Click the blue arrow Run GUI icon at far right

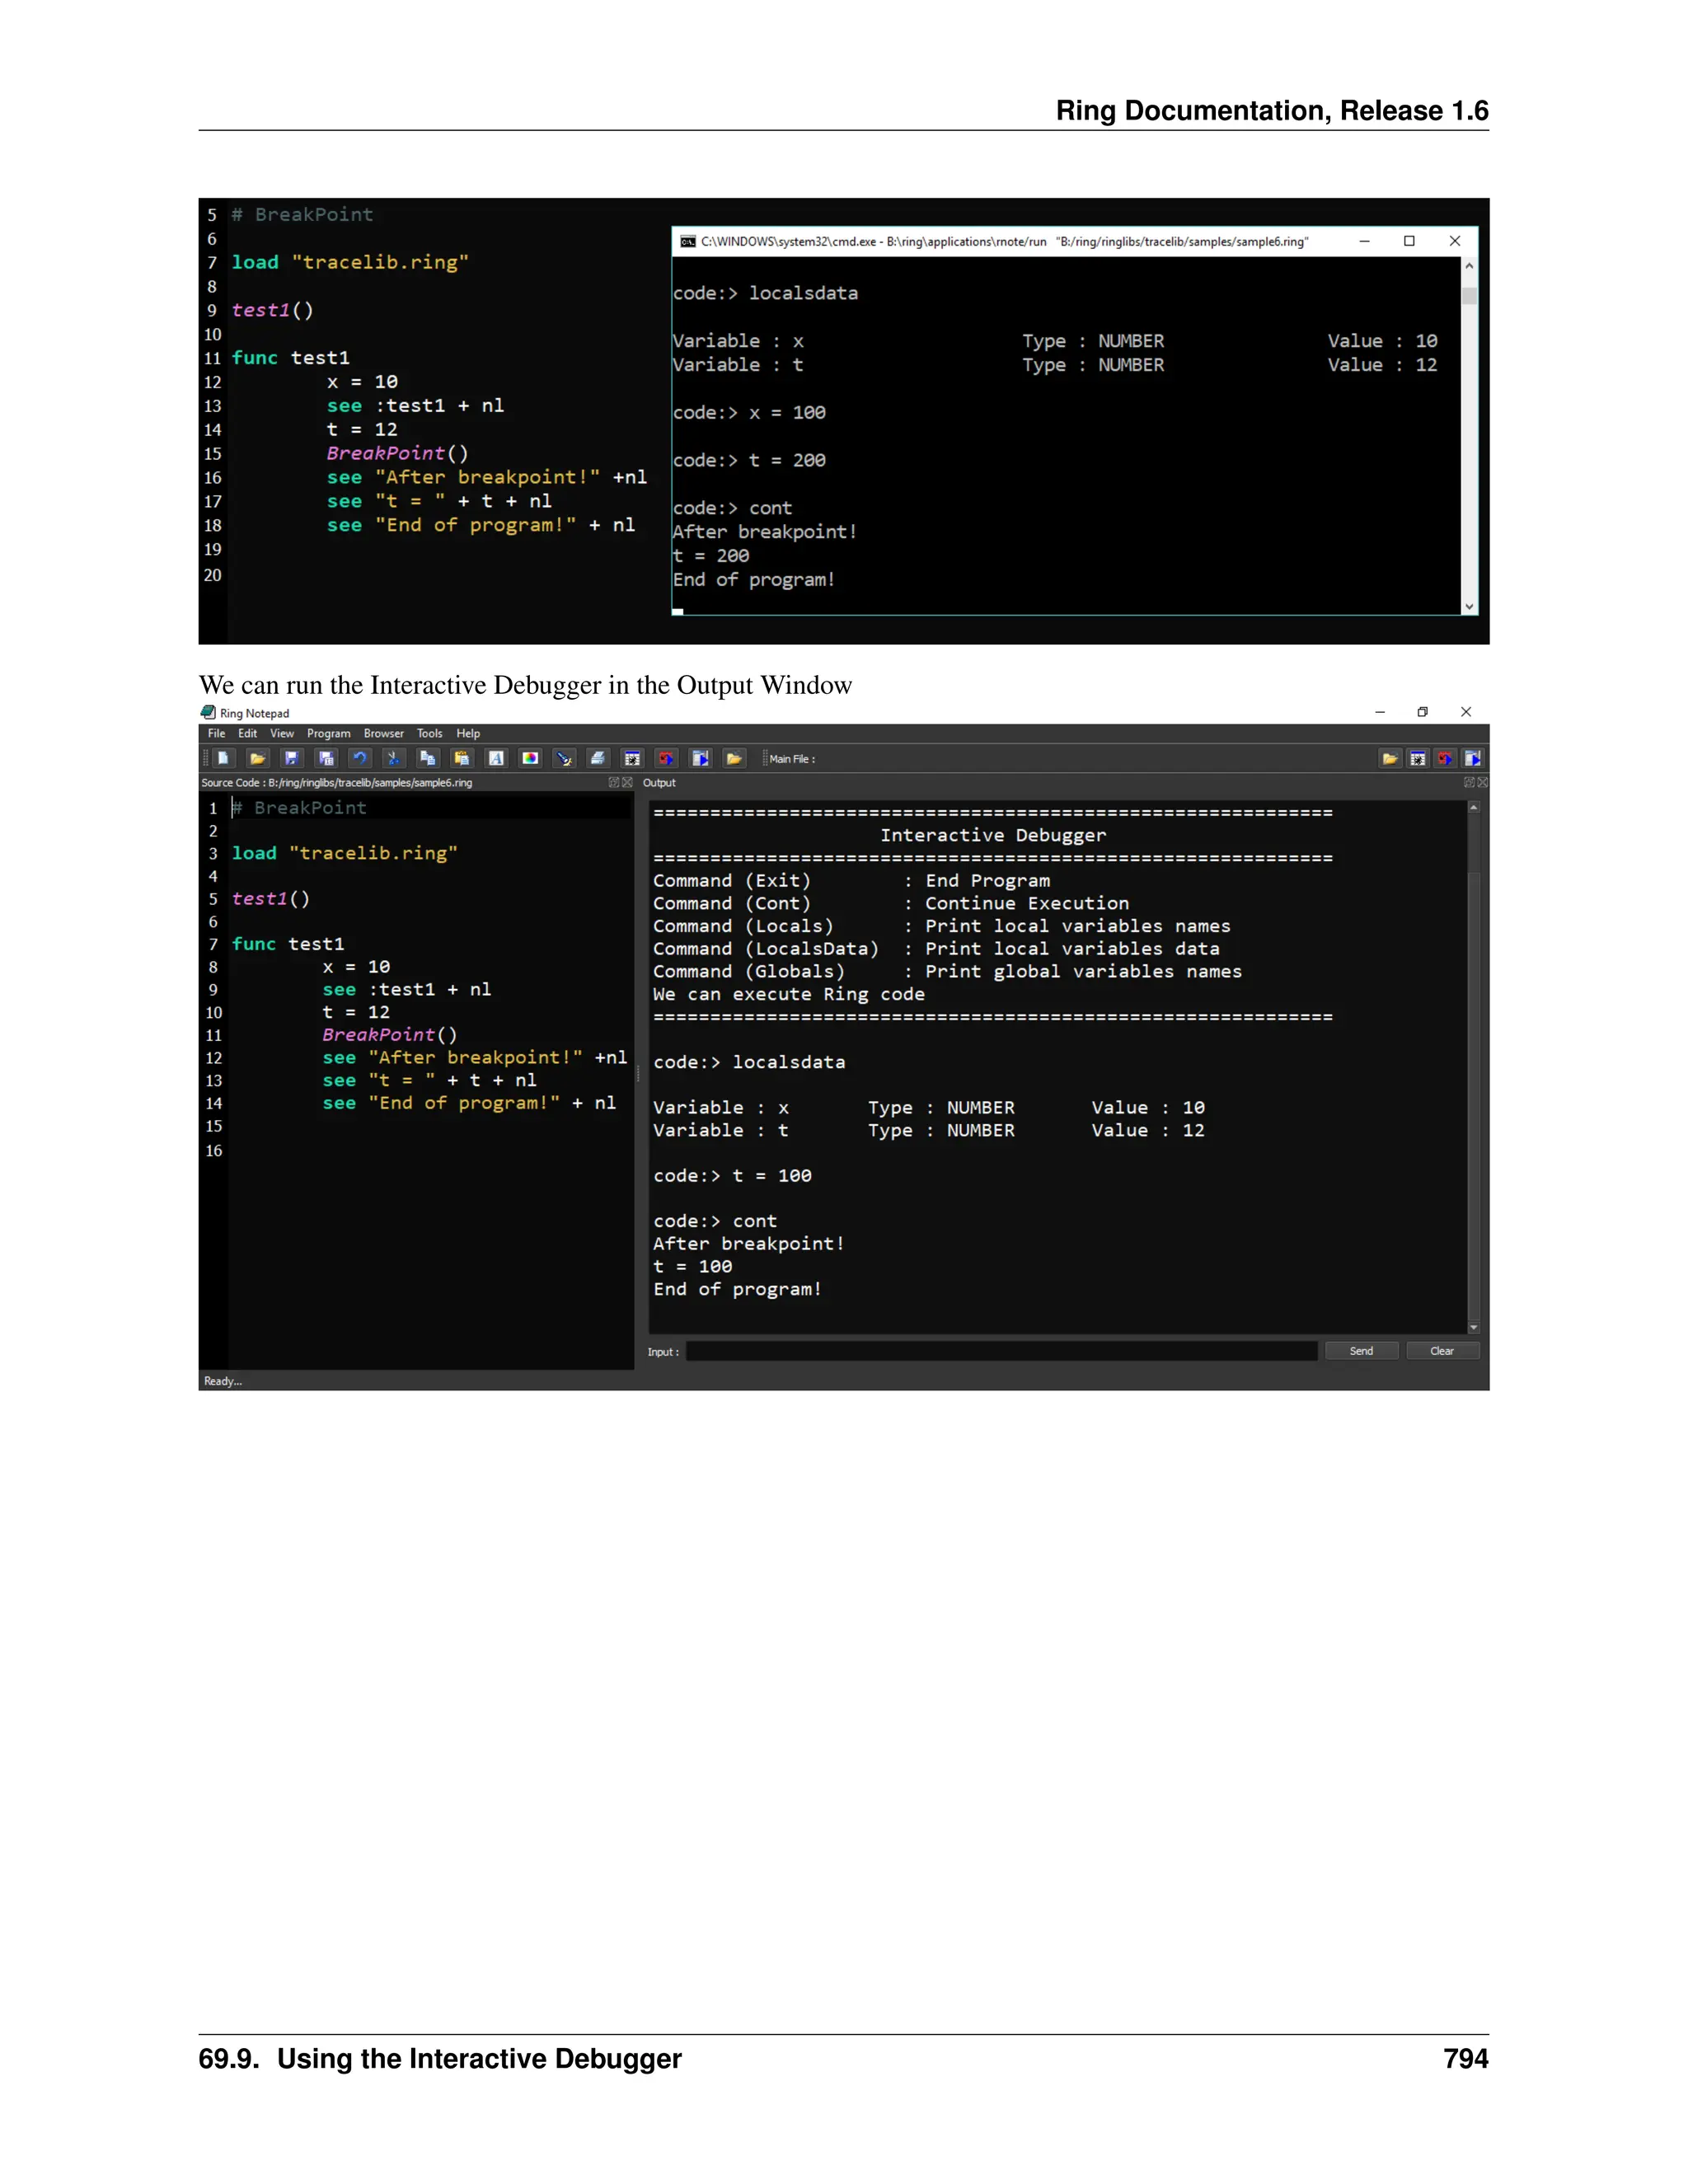1473,758
